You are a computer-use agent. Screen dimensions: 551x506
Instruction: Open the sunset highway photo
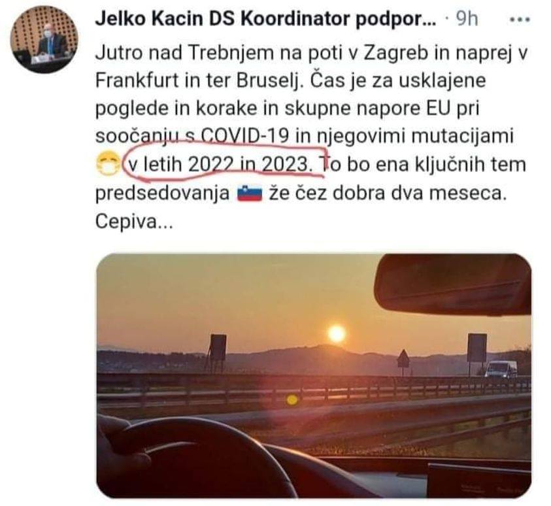(x=314, y=375)
